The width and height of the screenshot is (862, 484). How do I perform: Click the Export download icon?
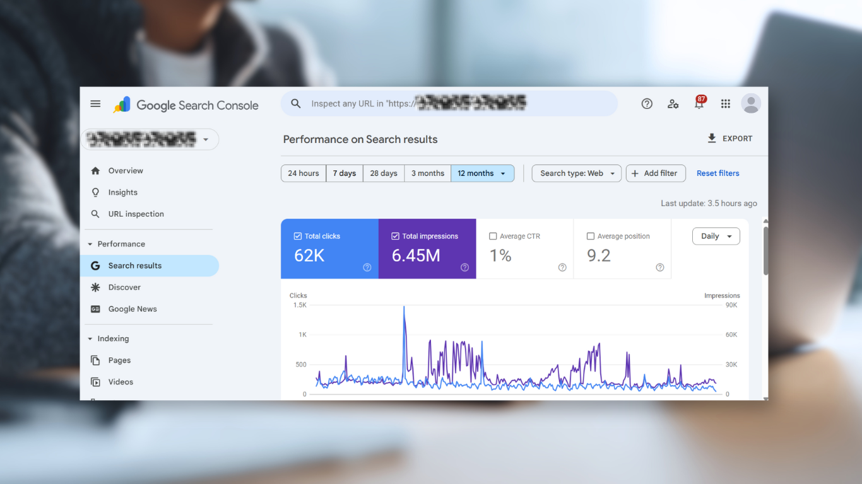coord(712,139)
